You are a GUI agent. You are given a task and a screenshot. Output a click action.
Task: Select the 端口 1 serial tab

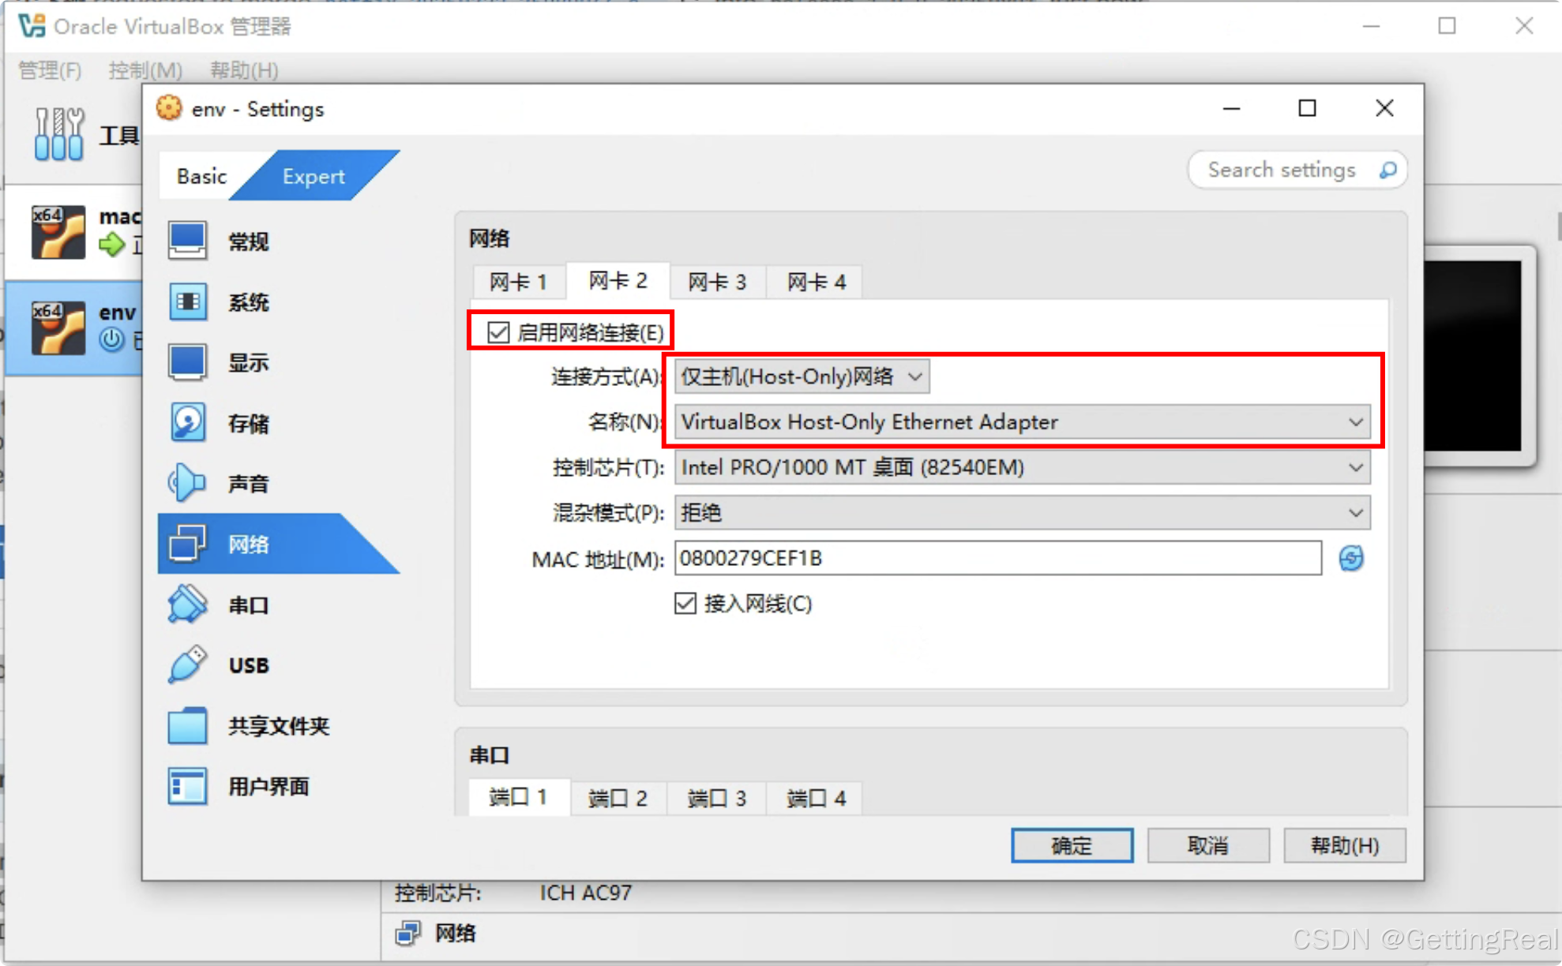[519, 797]
